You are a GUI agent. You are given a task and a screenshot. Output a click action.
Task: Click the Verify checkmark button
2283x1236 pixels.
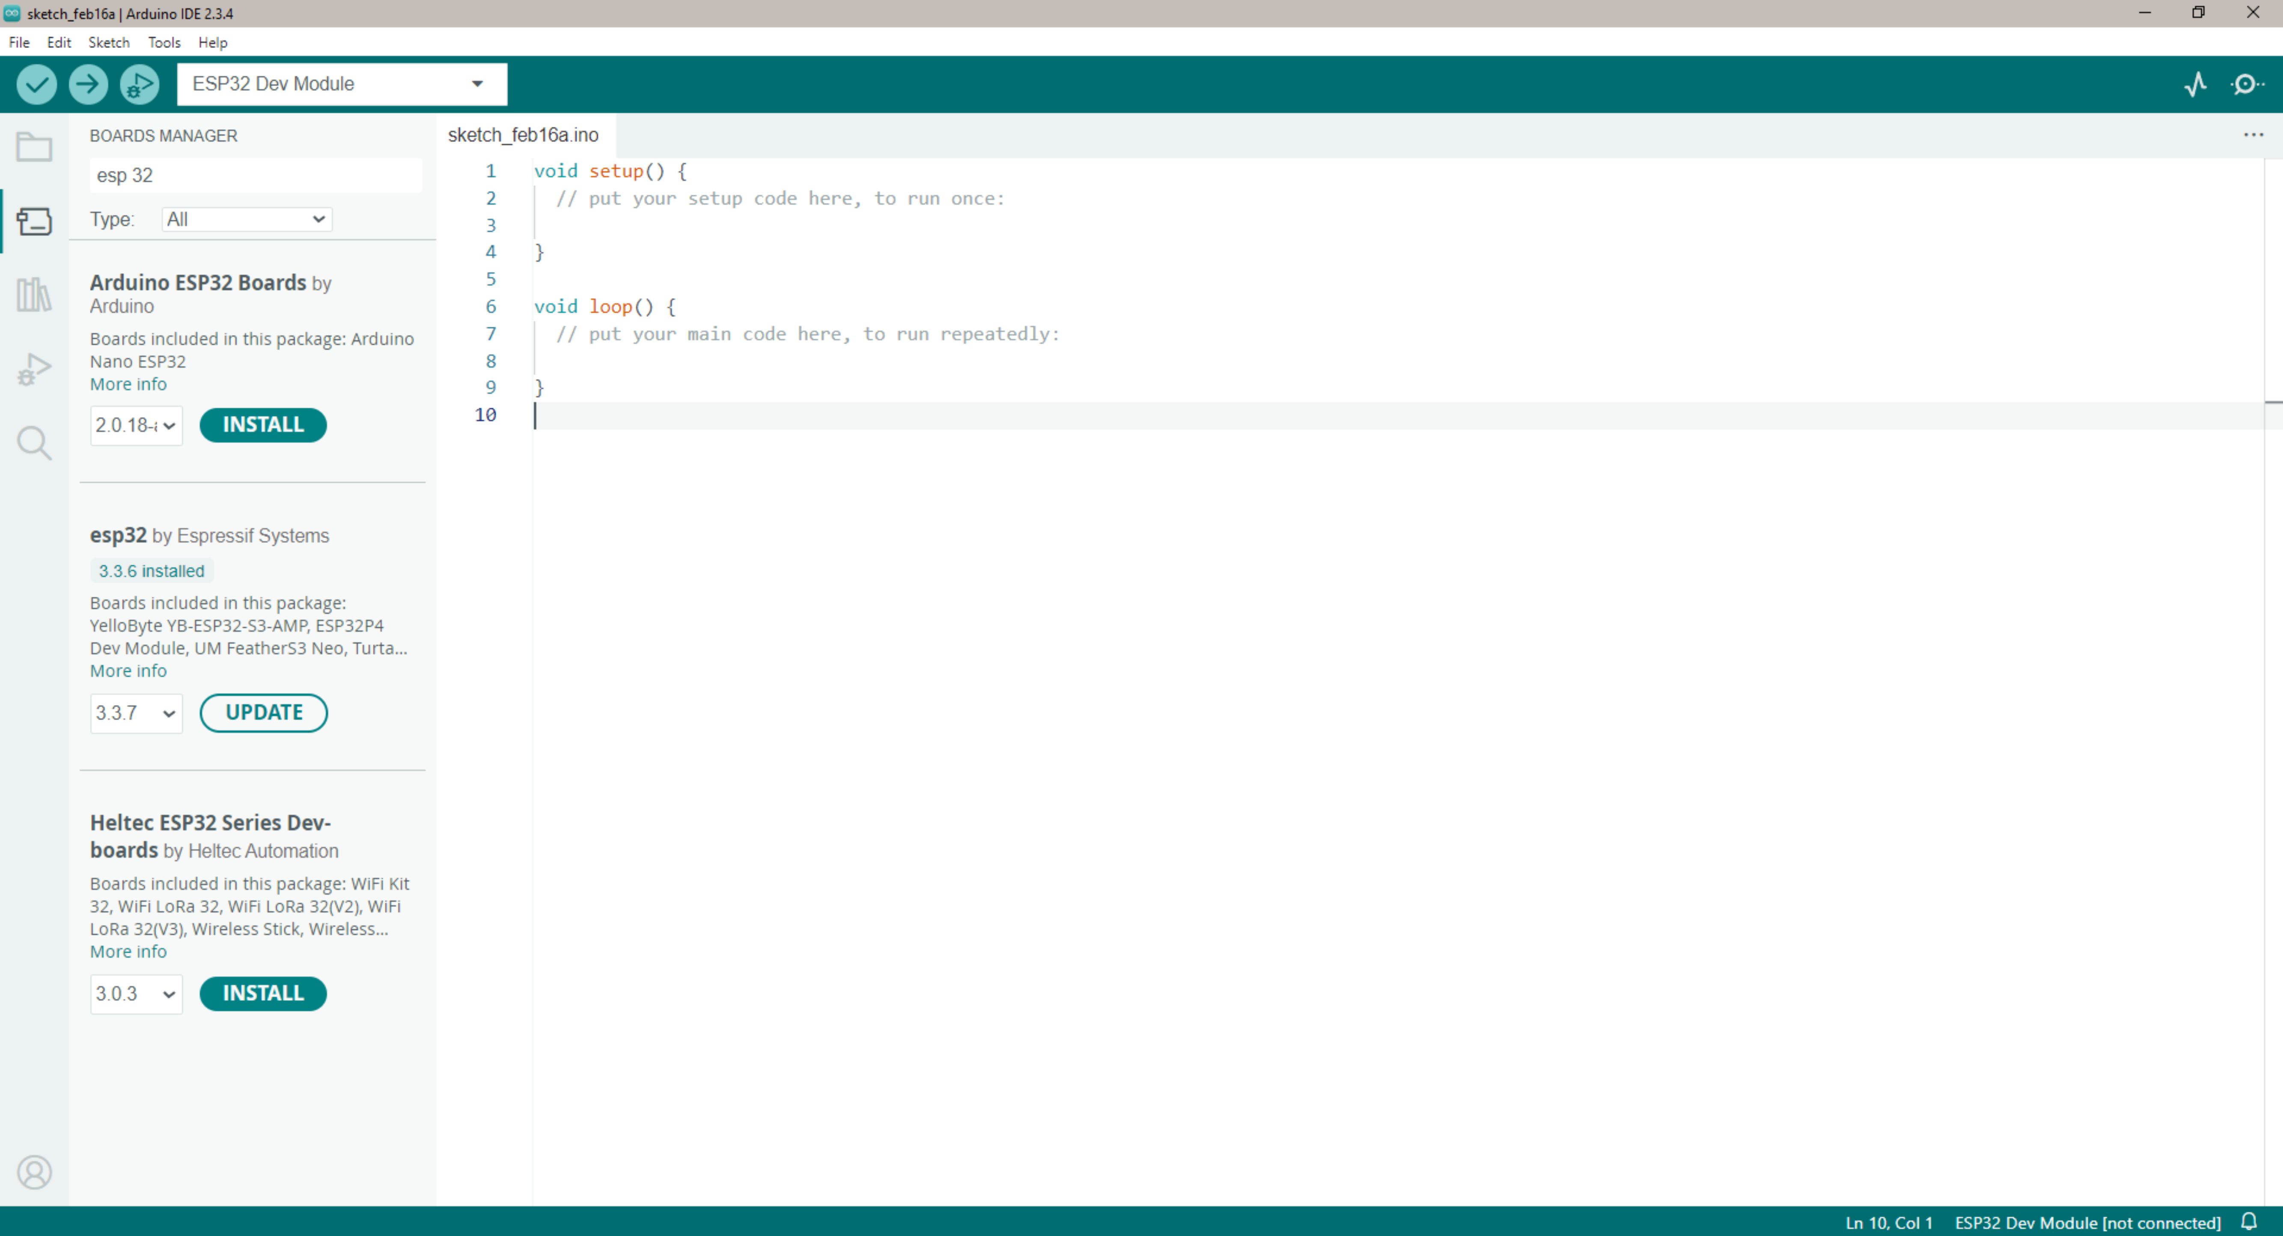click(x=36, y=84)
